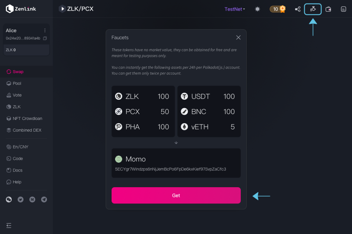
Task: Open the share network icon
Action: click(x=298, y=9)
